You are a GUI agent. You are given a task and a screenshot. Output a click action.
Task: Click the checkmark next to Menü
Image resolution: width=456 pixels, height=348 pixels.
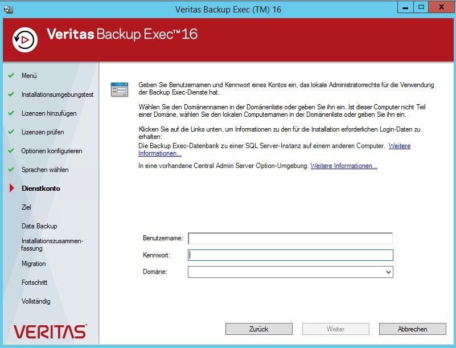click(11, 75)
